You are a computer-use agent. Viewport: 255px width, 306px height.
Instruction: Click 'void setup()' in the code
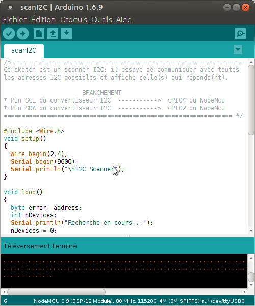point(25,139)
